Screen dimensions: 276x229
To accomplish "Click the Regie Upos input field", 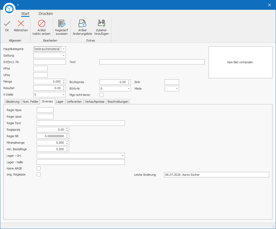I will (x=45, y=117).
